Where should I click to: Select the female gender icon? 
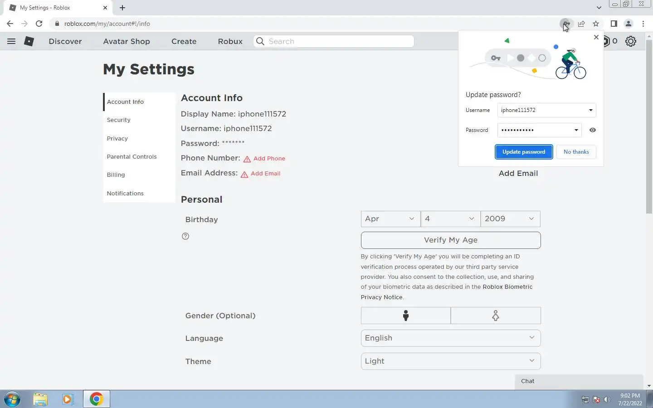pyautogui.click(x=496, y=316)
